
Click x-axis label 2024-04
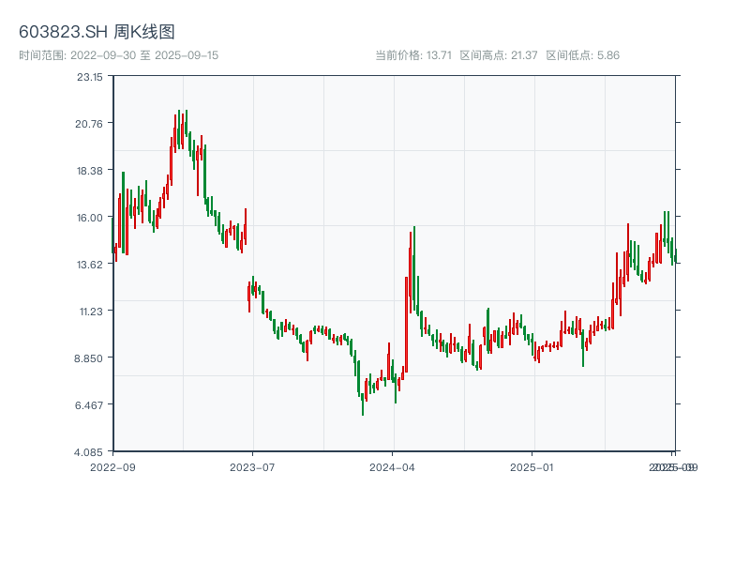click(392, 467)
